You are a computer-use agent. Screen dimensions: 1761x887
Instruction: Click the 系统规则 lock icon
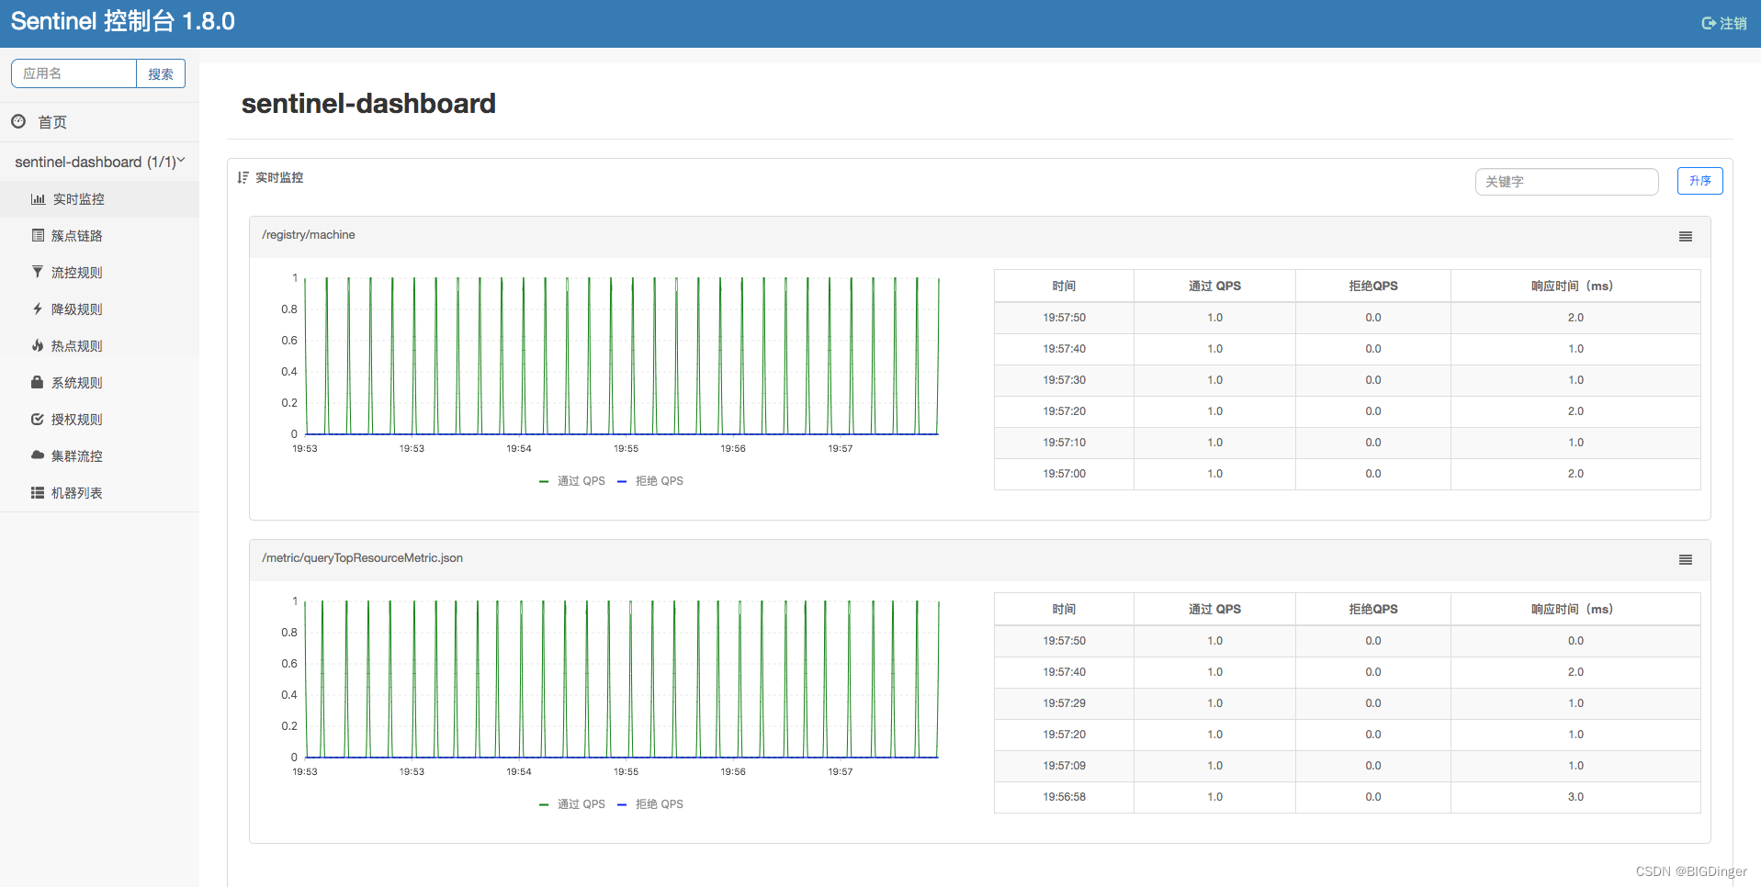(38, 382)
